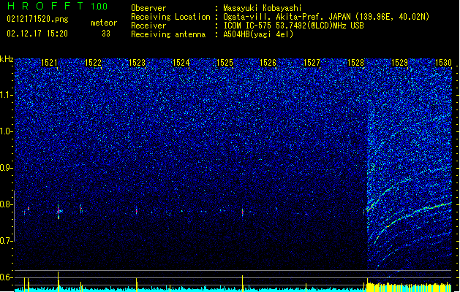The width and height of the screenshot is (460, 292).
Task: Click time marker 1521
Action: 49,63
